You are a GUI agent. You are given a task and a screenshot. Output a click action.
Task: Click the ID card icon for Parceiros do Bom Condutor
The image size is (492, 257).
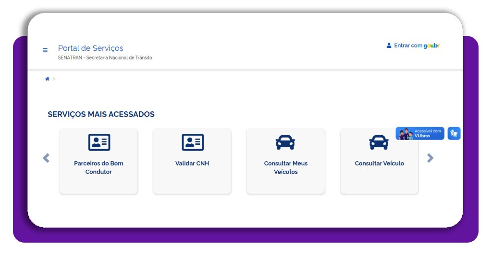click(x=99, y=142)
